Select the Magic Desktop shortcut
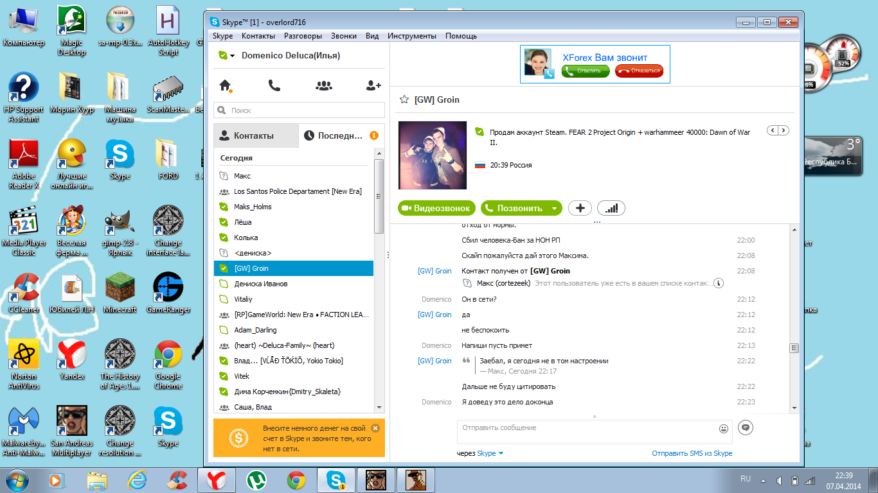878x493 pixels. 71,31
